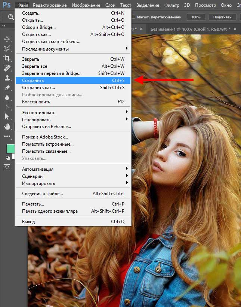Choose Сохранить menu entry
The width and height of the screenshot is (241, 307).
click(x=73, y=80)
